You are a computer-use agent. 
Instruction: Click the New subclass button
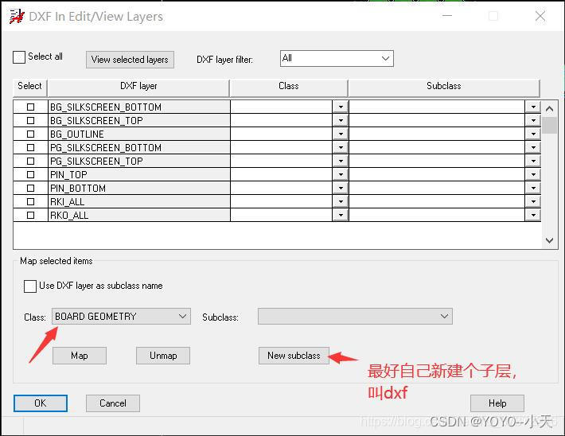click(294, 356)
